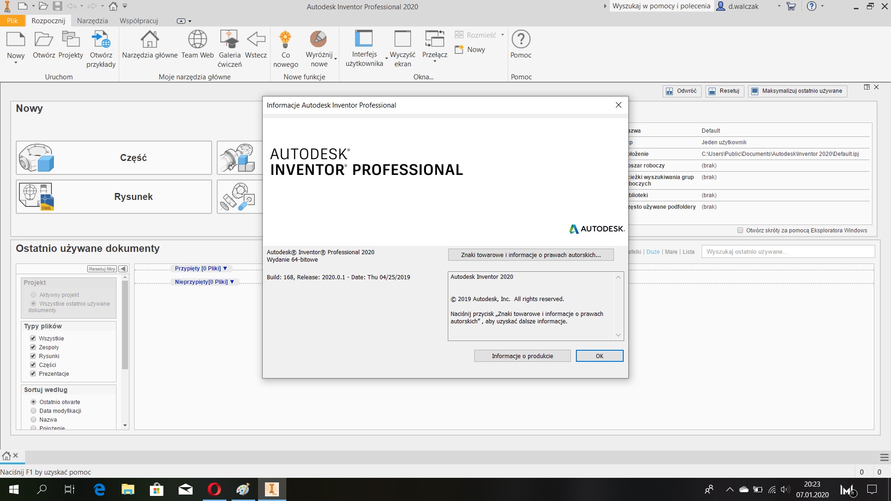
Task: Switch to the Narzędzia ribbon tab
Action: click(x=92, y=21)
